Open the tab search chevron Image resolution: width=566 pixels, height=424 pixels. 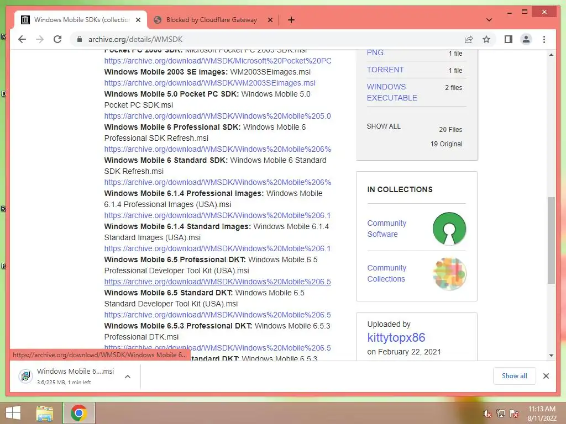click(489, 20)
